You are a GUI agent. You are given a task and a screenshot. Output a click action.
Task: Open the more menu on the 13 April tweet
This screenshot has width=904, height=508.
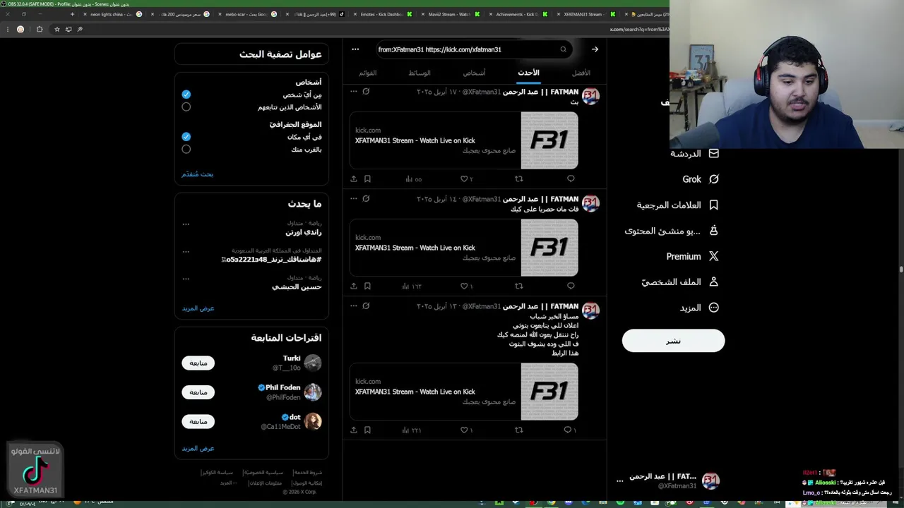tap(354, 306)
